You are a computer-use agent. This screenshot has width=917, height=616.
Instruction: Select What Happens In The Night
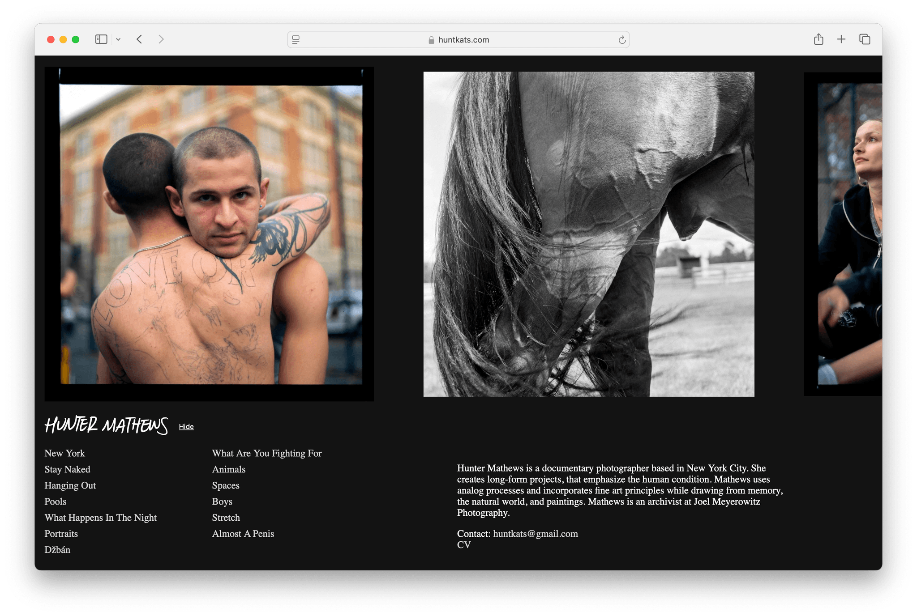[x=101, y=518]
